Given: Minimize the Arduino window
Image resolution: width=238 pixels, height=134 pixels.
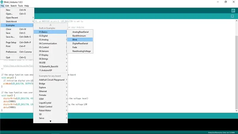Looking at the screenshot, I should [x=218, y=2].
